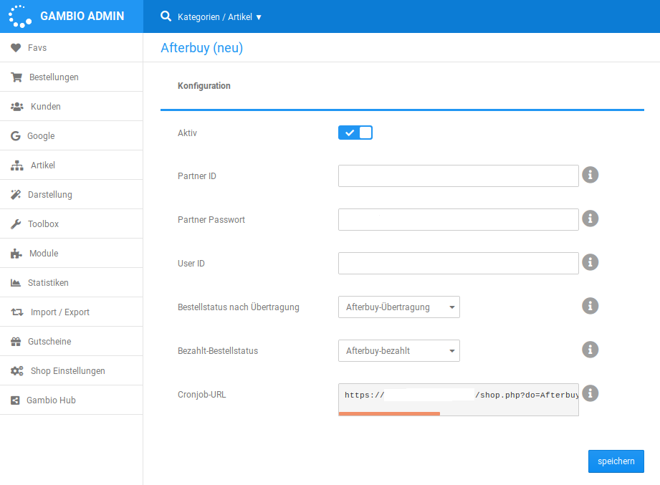Click info icon next to User ID
The width and height of the screenshot is (660, 485).
coord(590,262)
